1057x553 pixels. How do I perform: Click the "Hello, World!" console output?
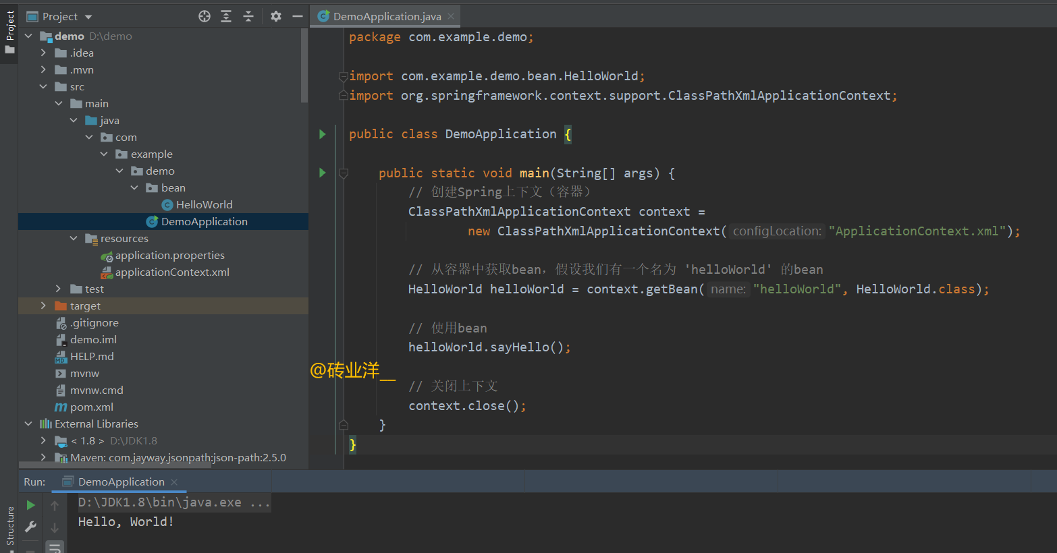pos(126,521)
